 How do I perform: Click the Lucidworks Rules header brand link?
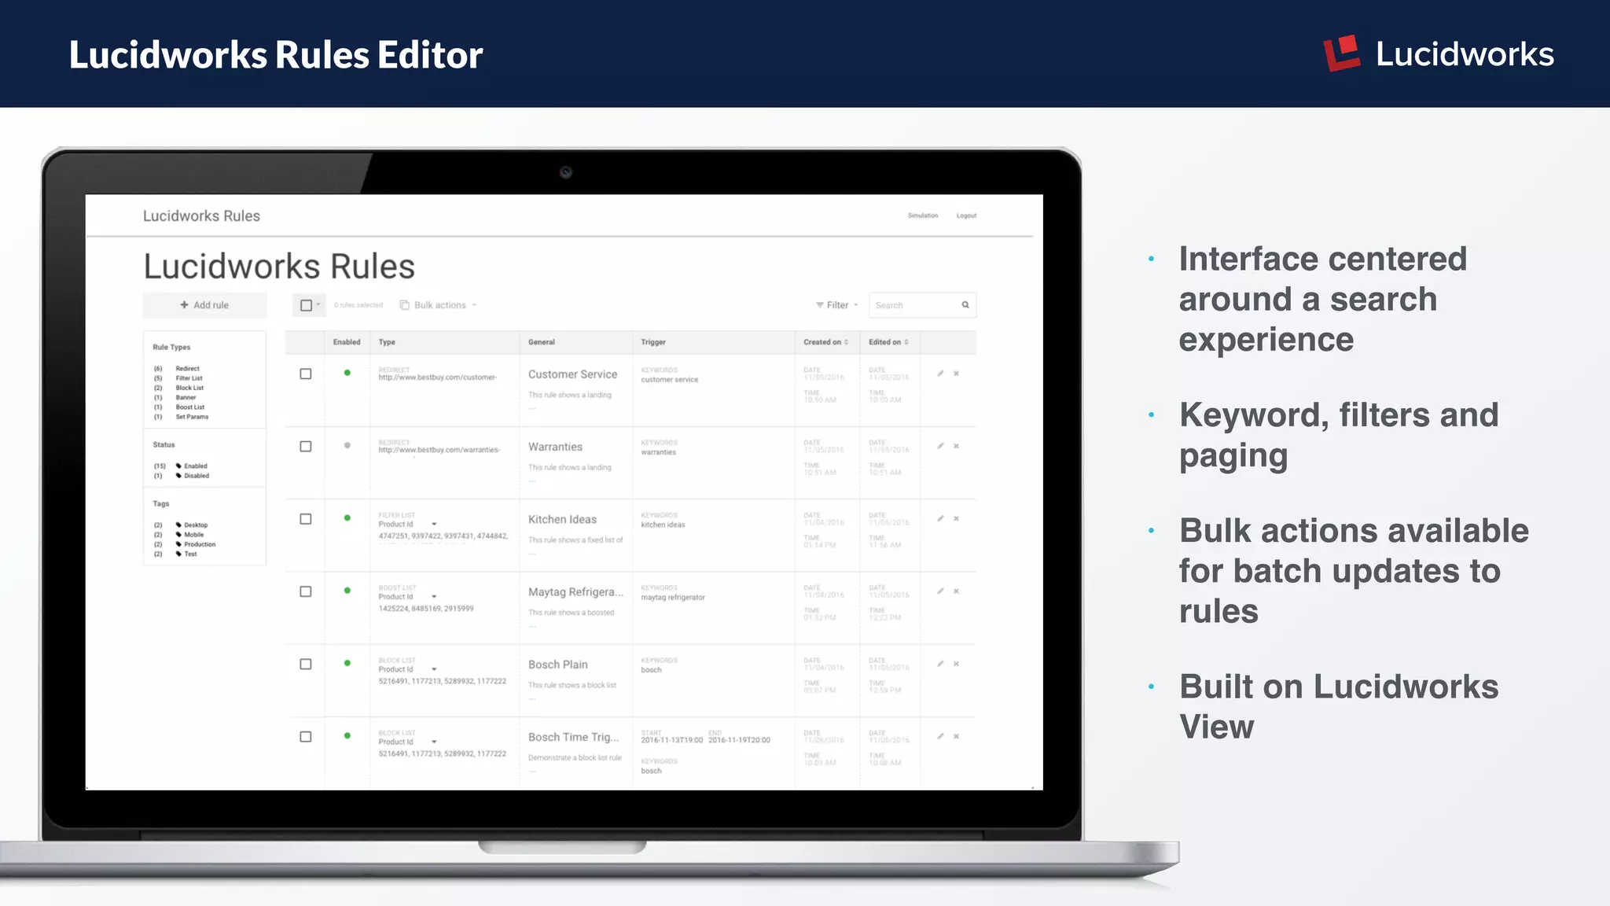tap(201, 216)
